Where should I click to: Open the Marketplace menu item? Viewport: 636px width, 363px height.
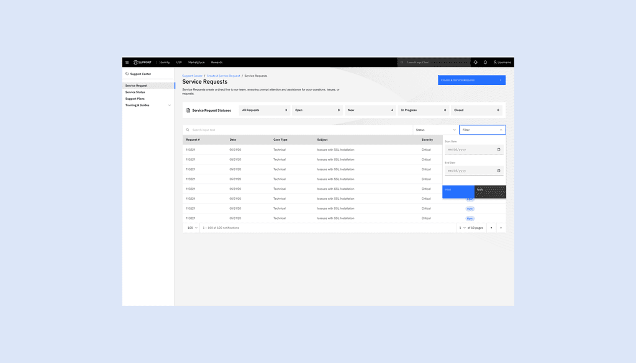196,63
